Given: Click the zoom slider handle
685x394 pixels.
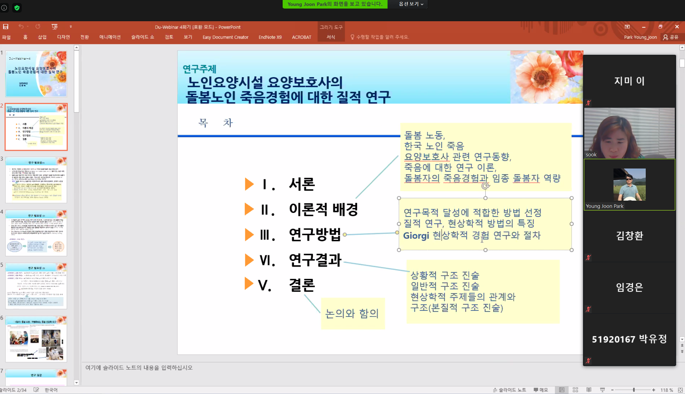Looking at the screenshot, I should point(634,390).
